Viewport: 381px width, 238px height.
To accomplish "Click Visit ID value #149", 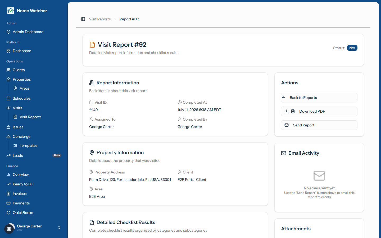I will point(93,110).
